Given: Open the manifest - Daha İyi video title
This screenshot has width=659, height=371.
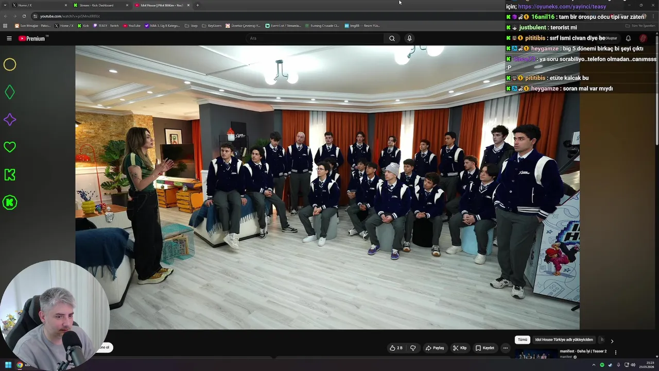Looking at the screenshot, I should point(583,351).
